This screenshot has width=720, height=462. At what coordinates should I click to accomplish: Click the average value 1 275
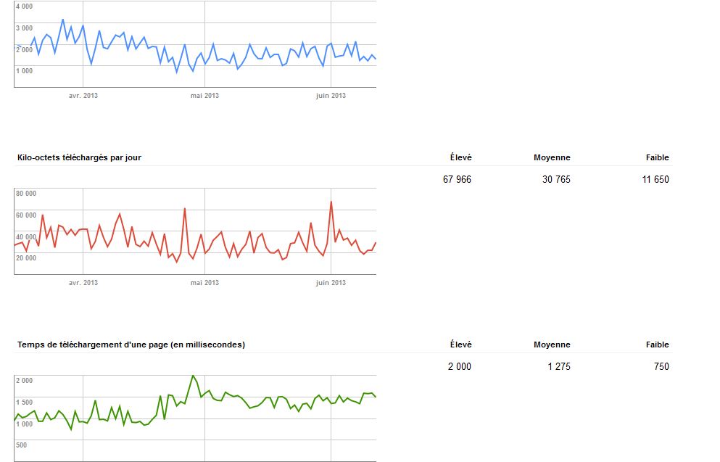tap(559, 366)
